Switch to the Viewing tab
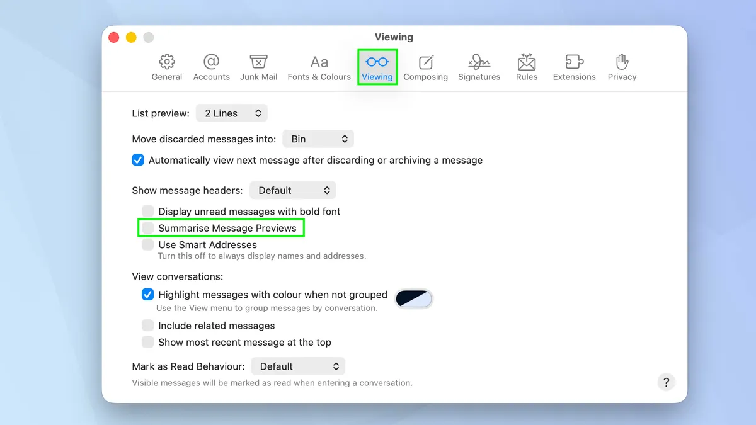This screenshot has width=756, height=425. [377, 66]
